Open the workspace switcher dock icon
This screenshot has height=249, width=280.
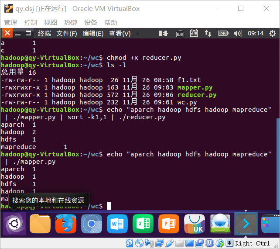[270, 224]
